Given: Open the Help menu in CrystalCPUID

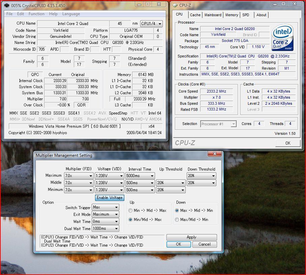Looking at the screenshot, I should click(x=53, y=14).
